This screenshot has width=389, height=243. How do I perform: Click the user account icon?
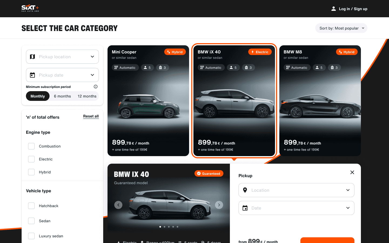coord(334,9)
